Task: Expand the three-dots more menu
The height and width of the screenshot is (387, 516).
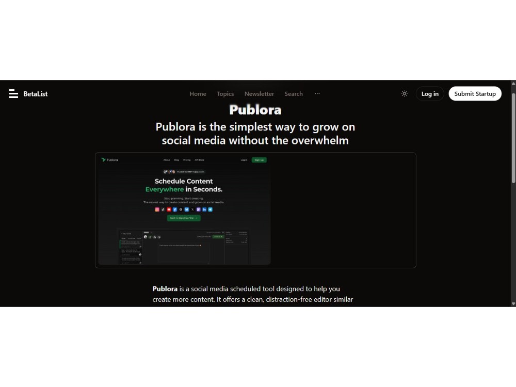Action: [x=317, y=93]
